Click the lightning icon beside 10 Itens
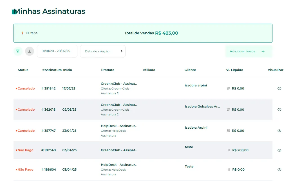The width and height of the screenshot is (293, 181). click(23, 33)
